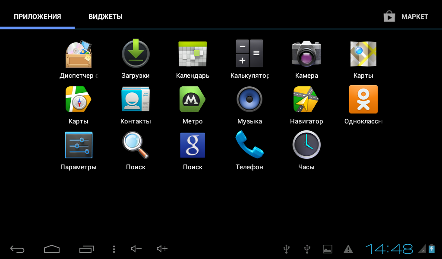The height and width of the screenshot is (259, 442).
Task: Open the three-dot menu in the navigation bar
Action: (114, 249)
